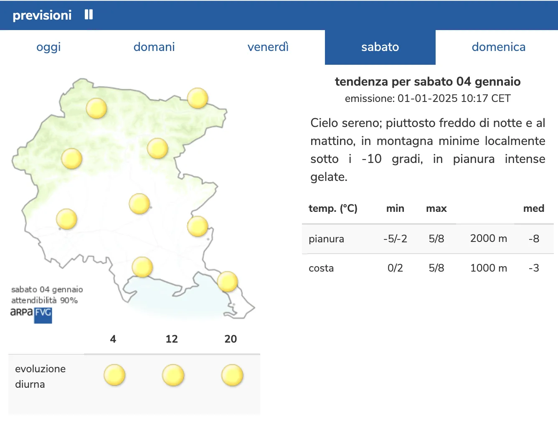Click the top-left mountain sun icon on map
Image resolution: width=558 pixels, height=422 pixels.
96,108
